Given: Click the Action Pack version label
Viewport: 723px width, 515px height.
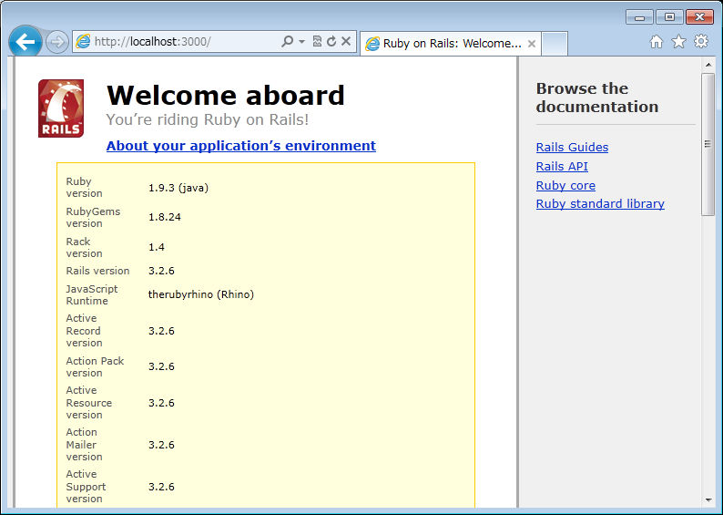Looking at the screenshot, I should pyautogui.click(x=95, y=366).
